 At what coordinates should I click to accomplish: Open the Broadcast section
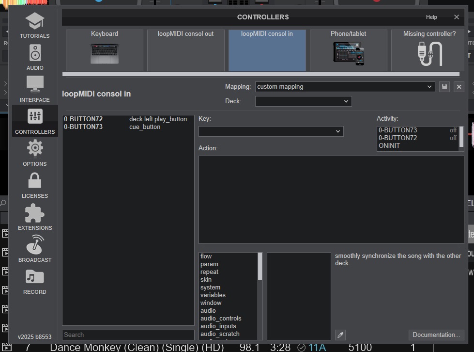(x=35, y=249)
